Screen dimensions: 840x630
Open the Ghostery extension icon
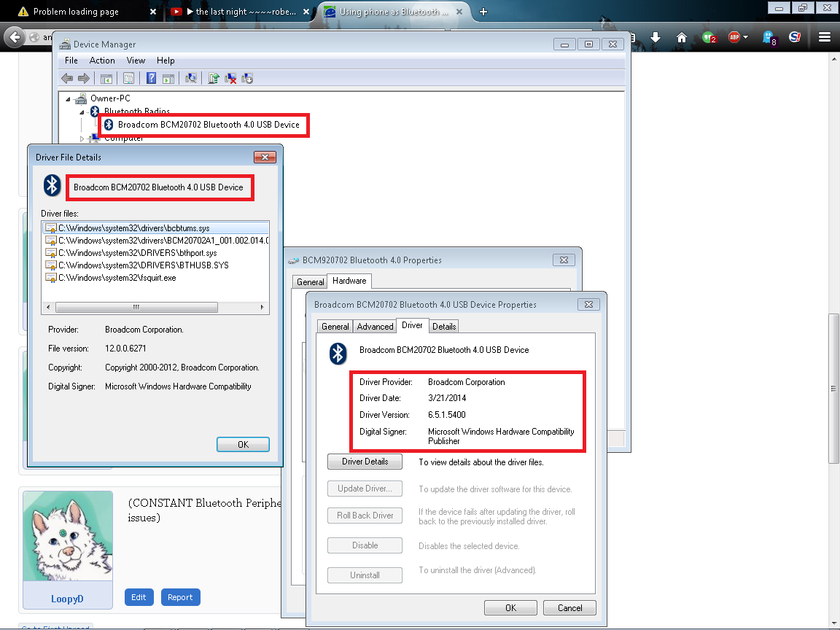pos(769,37)
